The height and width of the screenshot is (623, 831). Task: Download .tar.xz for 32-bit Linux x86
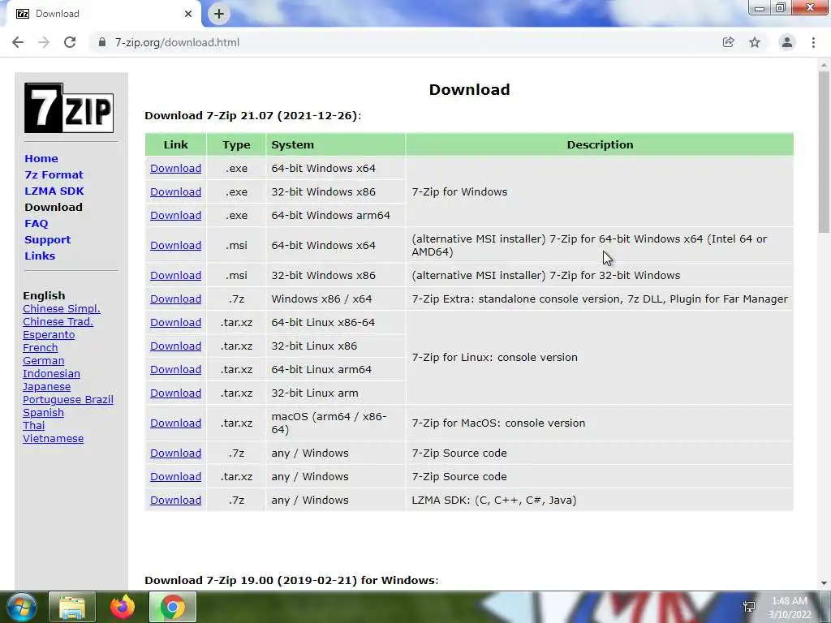175,346
